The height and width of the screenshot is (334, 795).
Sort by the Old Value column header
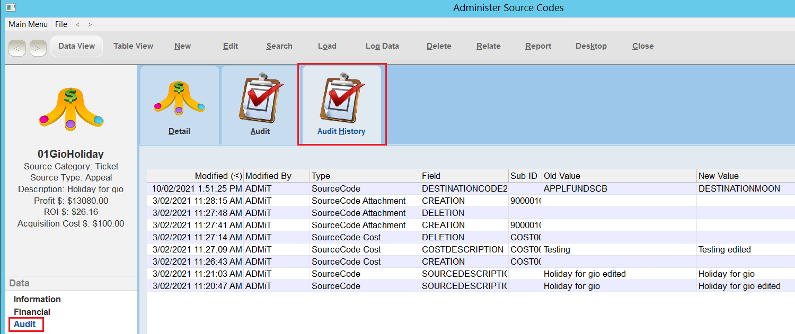point(619,176)
